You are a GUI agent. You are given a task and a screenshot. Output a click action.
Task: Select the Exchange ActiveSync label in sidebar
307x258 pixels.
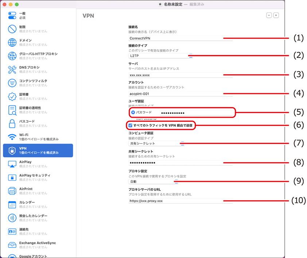[38, 243]
